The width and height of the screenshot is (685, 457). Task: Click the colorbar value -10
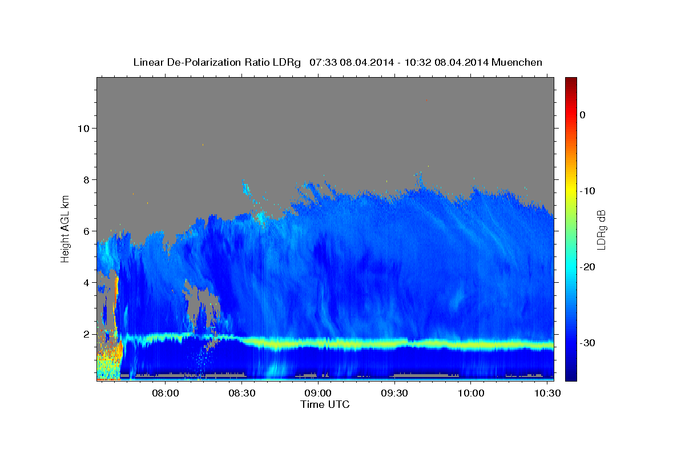(x=587, y=191)
